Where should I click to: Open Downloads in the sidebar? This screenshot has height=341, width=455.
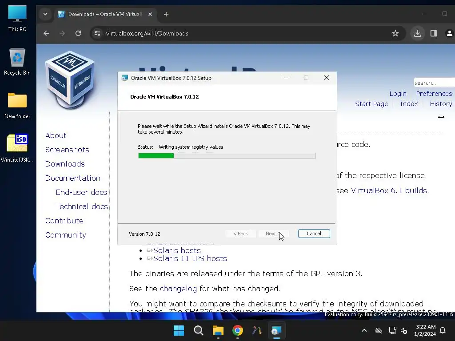coord(65,164)
